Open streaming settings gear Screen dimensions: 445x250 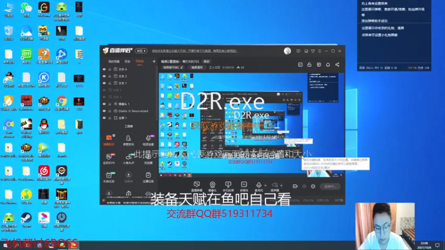click(313, 186)
